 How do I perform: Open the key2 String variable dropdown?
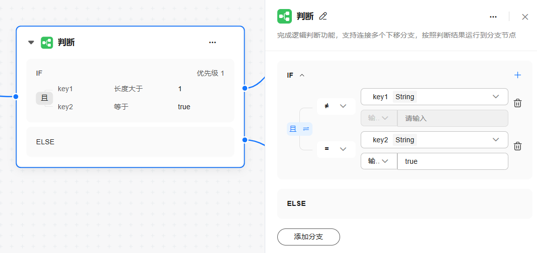[x=434, y=140]
